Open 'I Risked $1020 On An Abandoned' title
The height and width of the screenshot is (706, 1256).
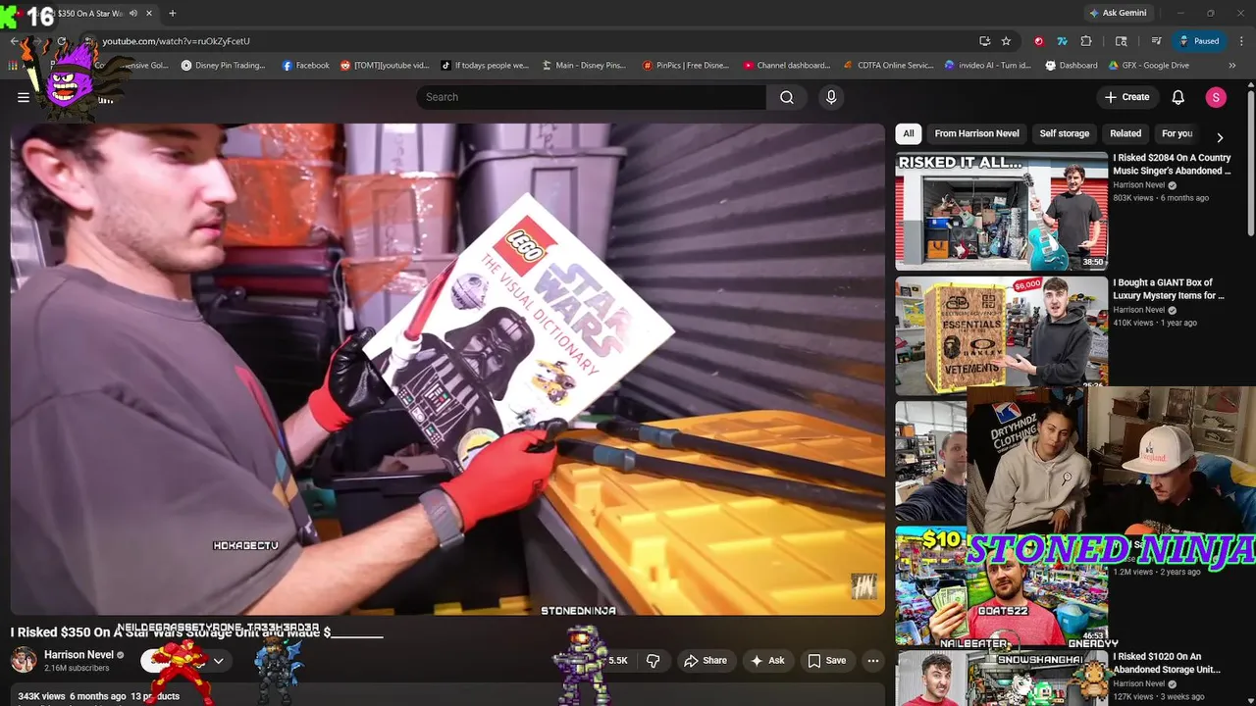pyautogui.click(x=1167, y=663)
